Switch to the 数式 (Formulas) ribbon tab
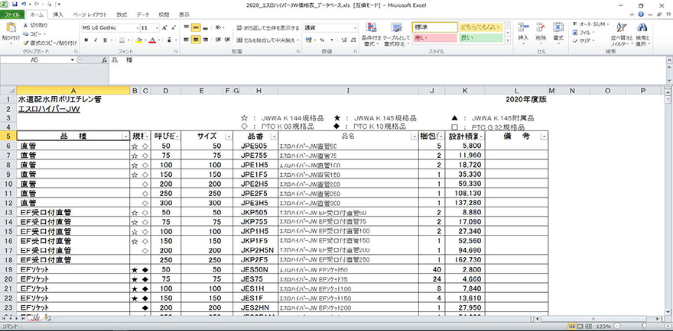The width and height of the screenshot is (673, 331). click(x=122, y=14)
